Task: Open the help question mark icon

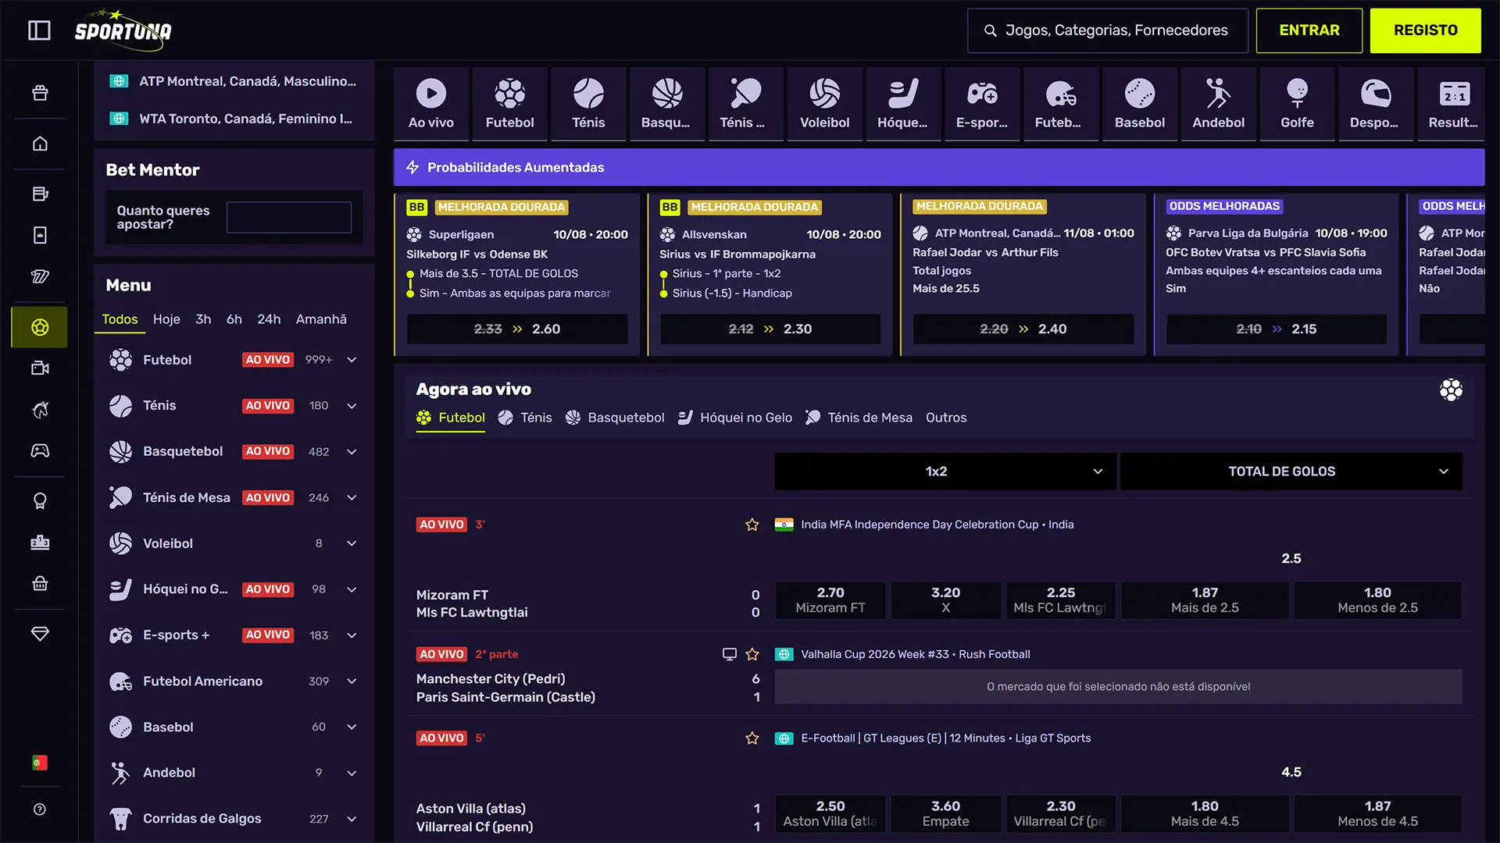Action: click(x=40, y=809)
